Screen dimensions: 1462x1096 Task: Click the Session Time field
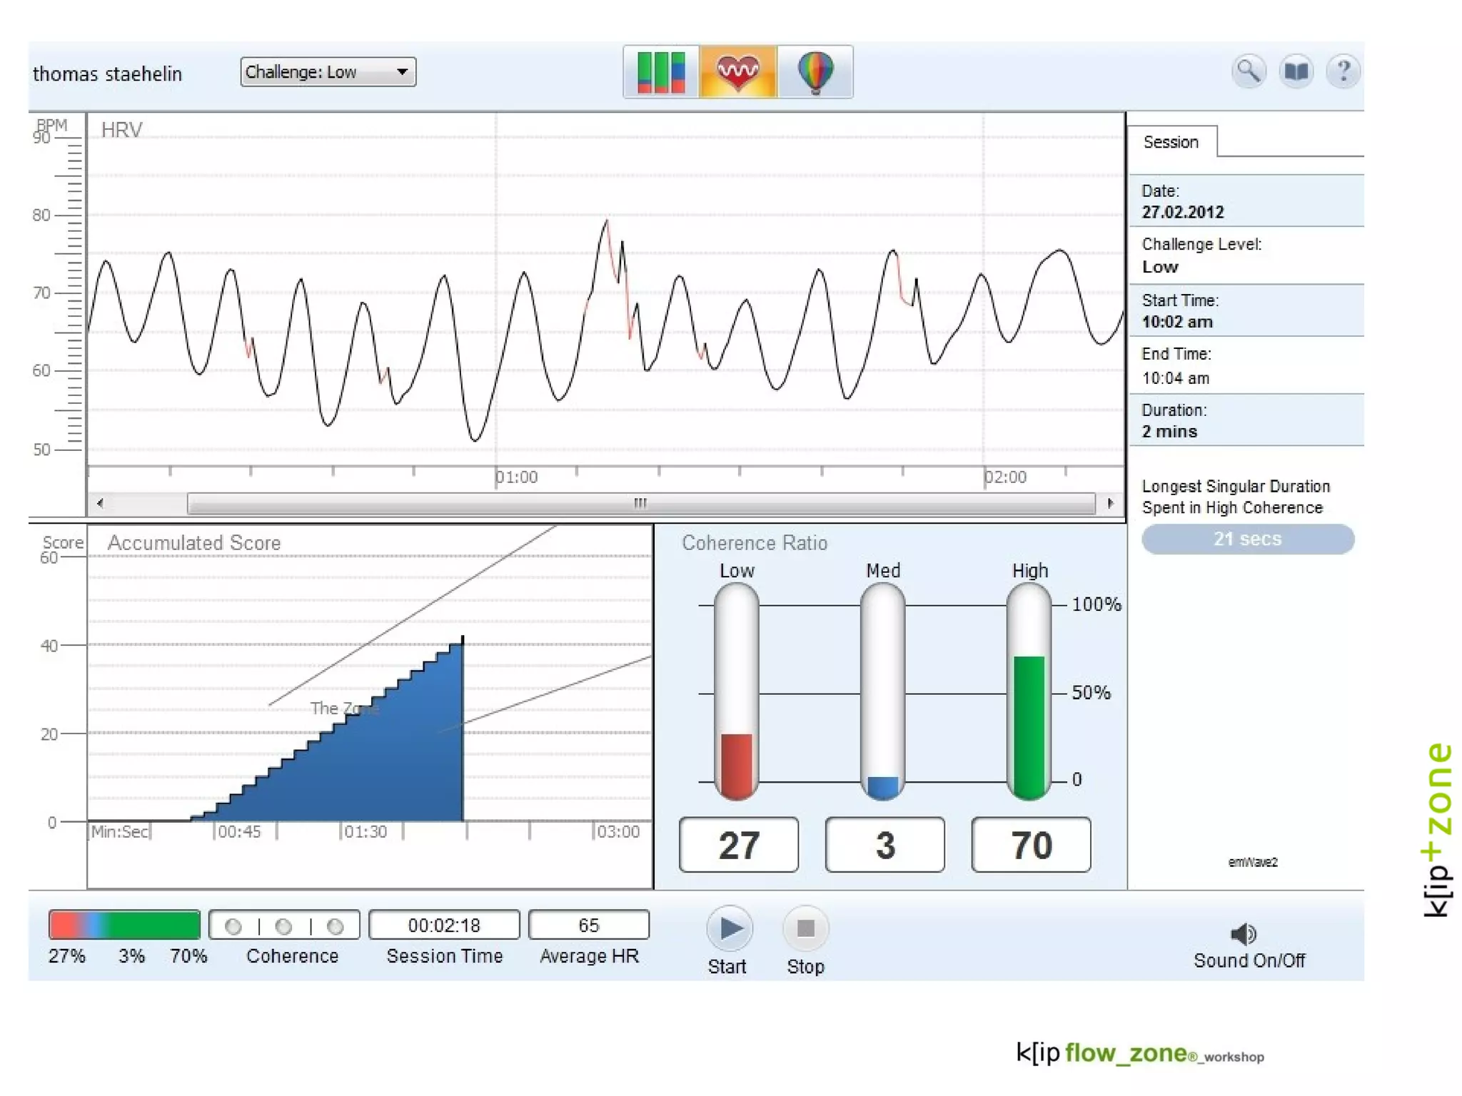point(444,925)
